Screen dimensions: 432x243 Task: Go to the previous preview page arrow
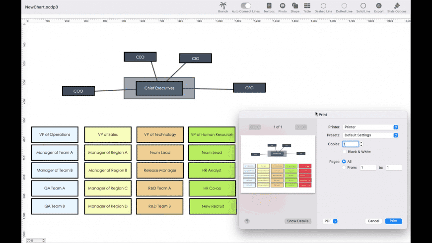[258, 127]
